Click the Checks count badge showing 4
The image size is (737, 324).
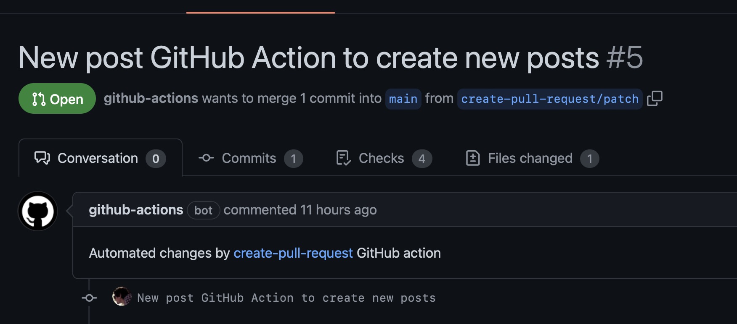(422, 159)
